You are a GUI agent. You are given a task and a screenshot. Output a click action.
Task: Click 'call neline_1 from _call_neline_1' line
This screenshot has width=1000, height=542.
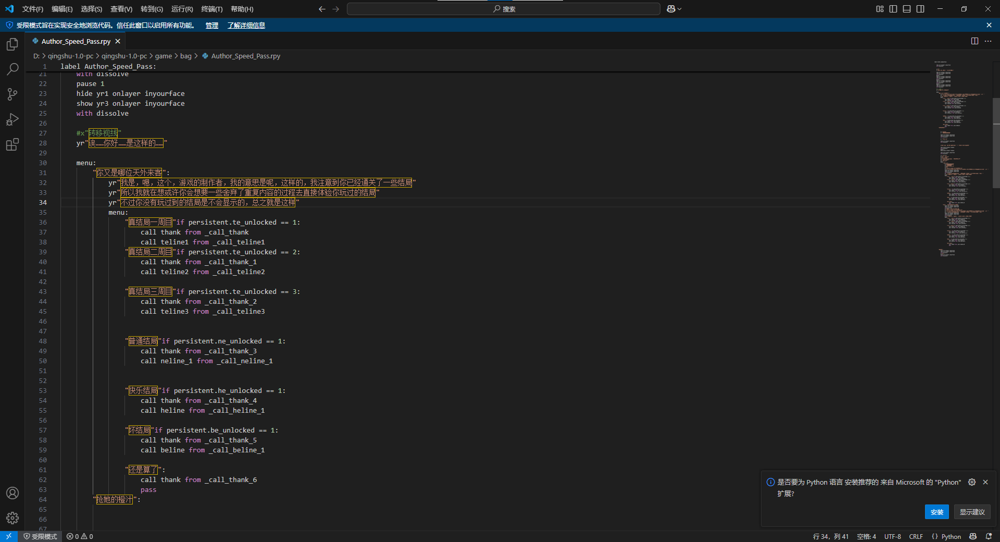[x=206, y=361]
